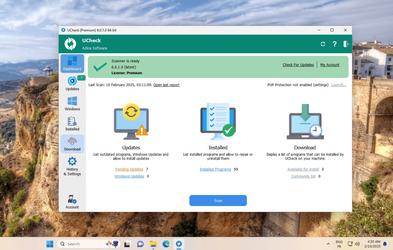The width and height of the screenshot is (393, 250).
Task: Open the Installed Programs list
Action: pyautogui.click(x=215, y=169)
